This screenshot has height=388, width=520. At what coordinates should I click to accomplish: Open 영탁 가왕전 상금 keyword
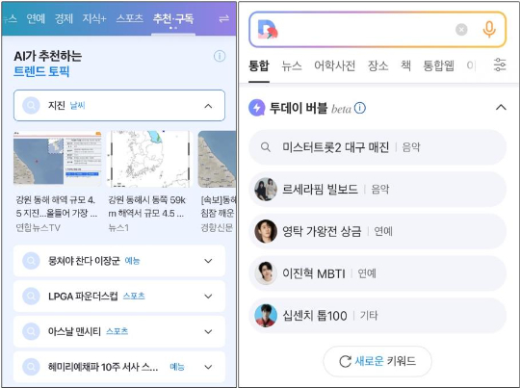click(x=377, y=231)
